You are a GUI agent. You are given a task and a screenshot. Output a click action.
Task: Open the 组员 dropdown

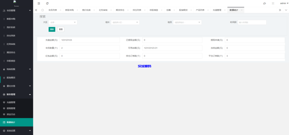click(187, 22)
